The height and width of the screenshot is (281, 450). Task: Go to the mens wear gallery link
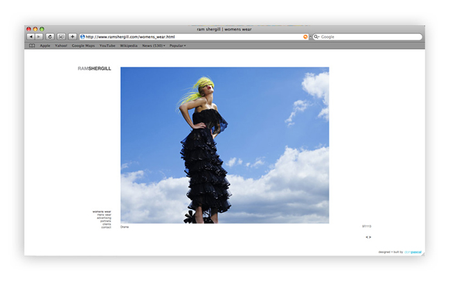pos(104,215)
